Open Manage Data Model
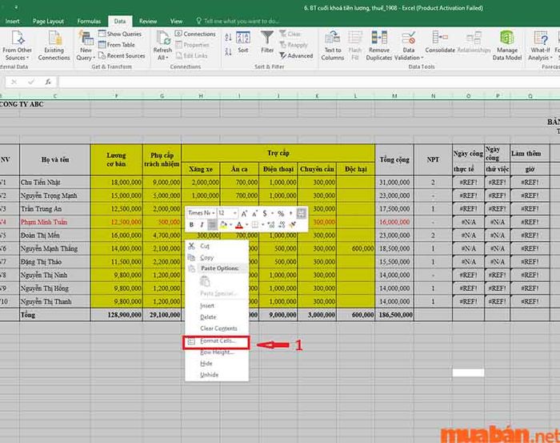This screenshot has width=560, height=443. (507, 46)
